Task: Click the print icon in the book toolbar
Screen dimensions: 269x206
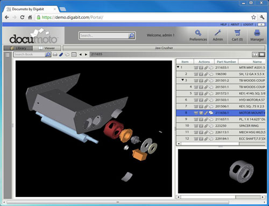Action: [x=55, y=54]
